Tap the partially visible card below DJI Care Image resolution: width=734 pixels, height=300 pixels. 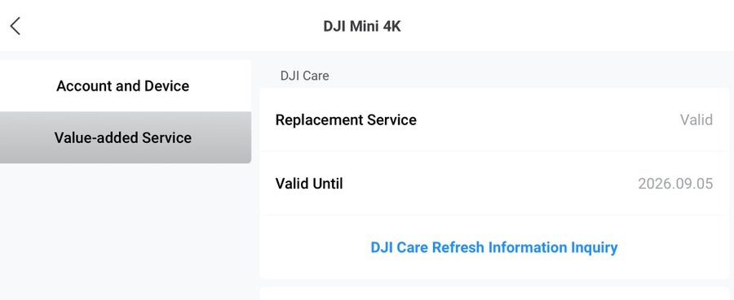point(497,293)
